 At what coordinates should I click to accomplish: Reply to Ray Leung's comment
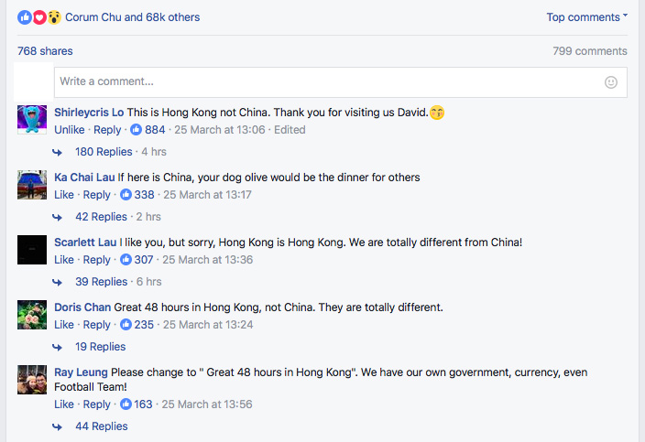(96, 404)
